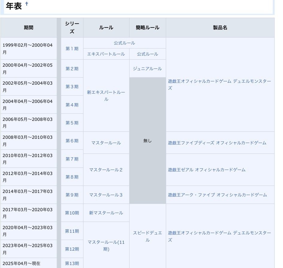The height and width of the screenshot is (268, 283).
Task: Select the 第3期 link
Action: 72,86
